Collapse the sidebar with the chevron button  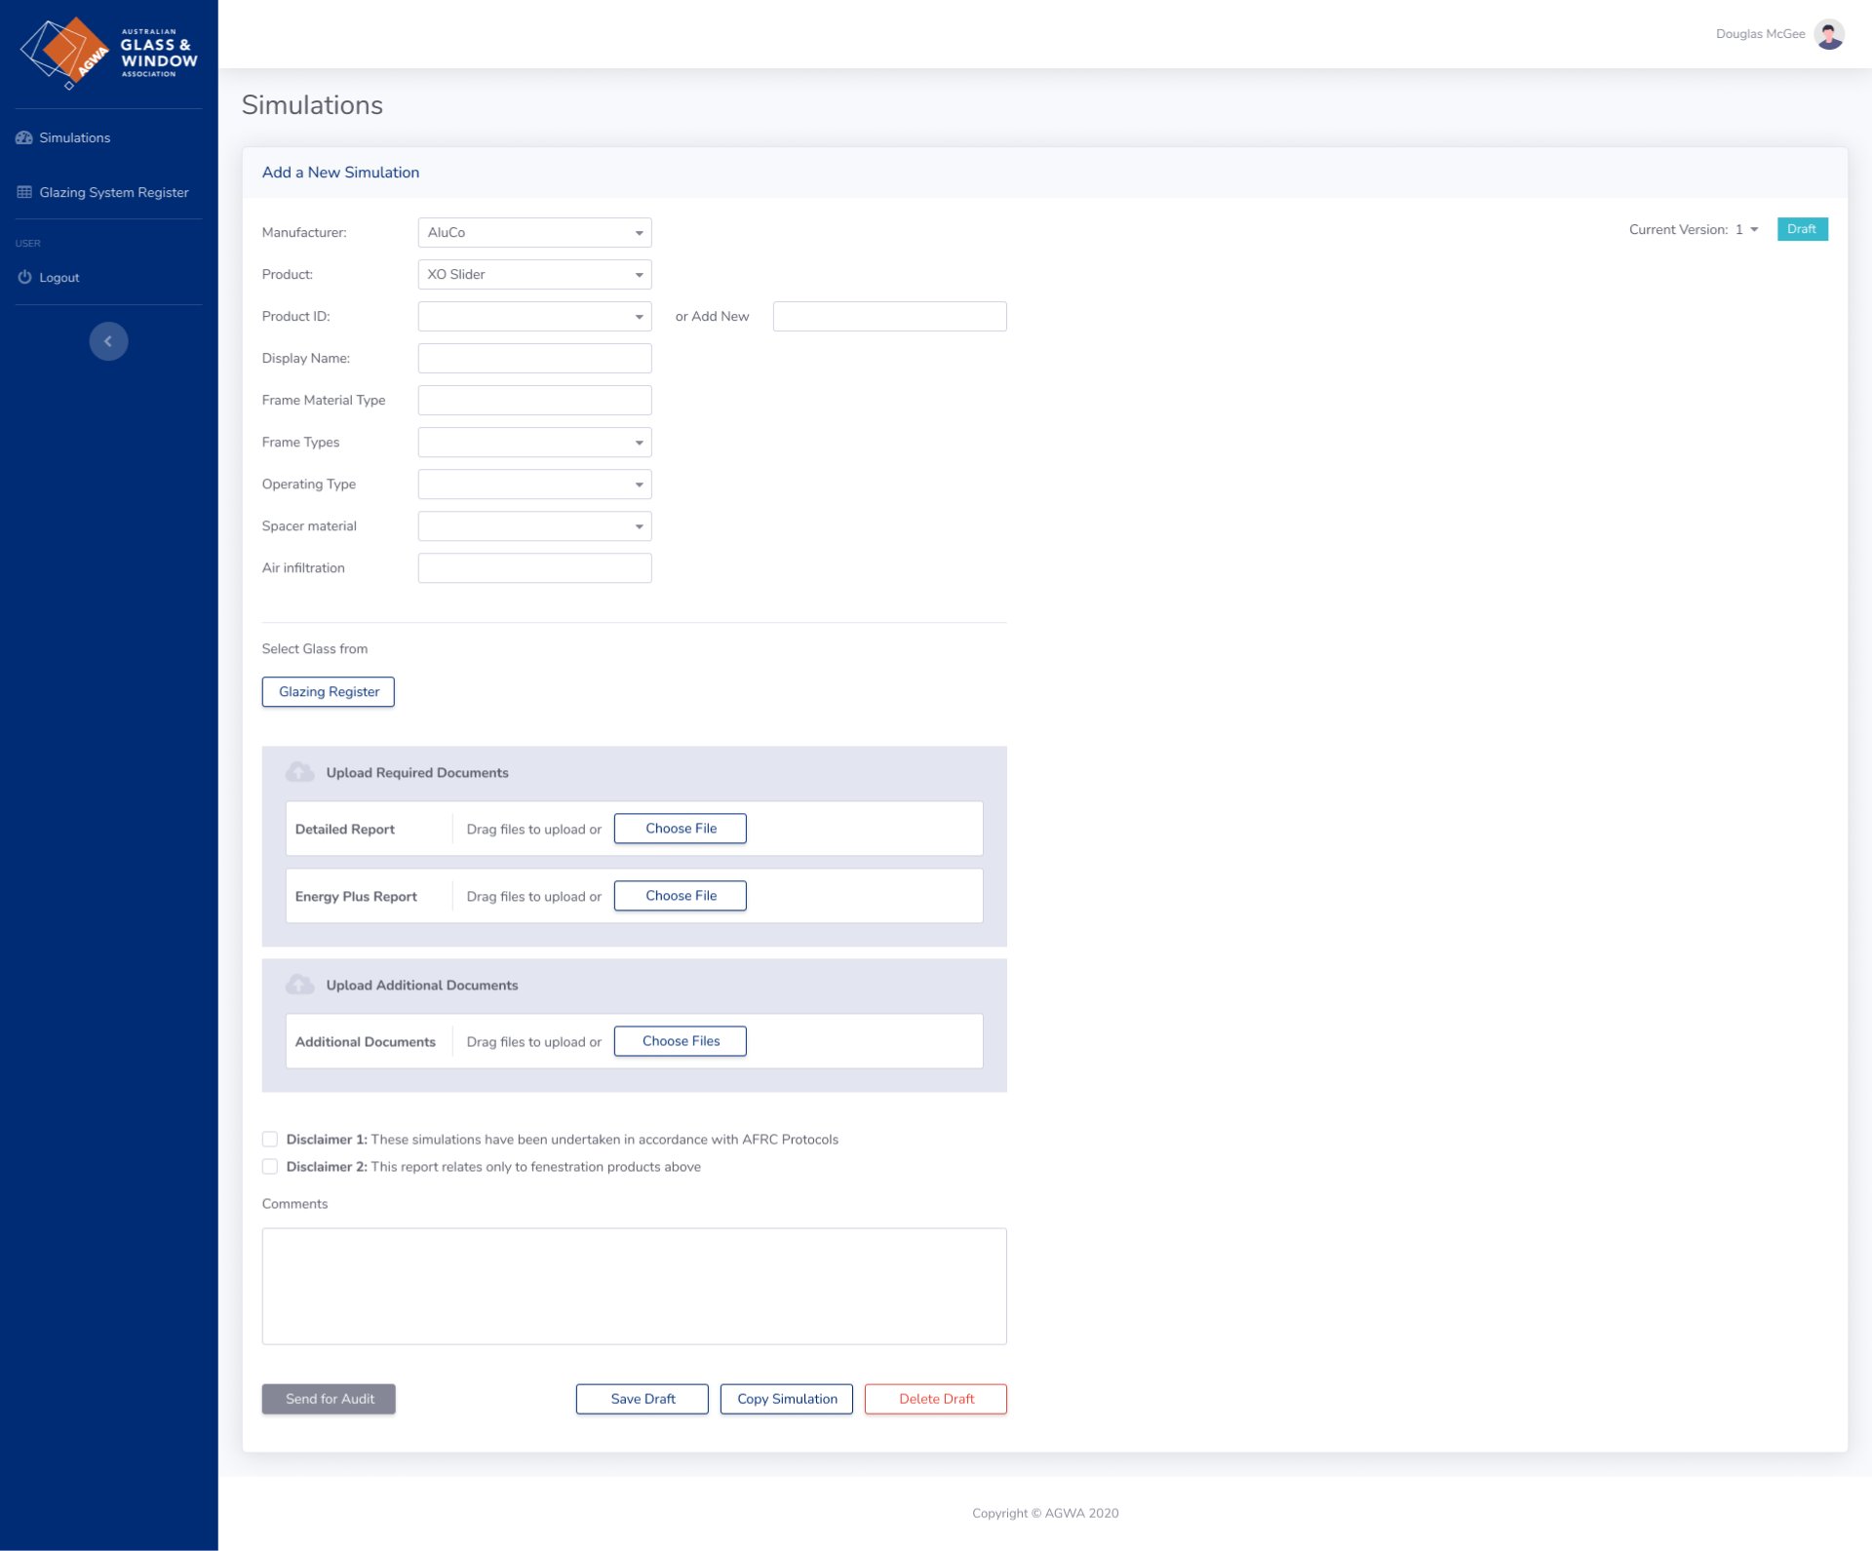pyautogui.click(x=108, y=341)
